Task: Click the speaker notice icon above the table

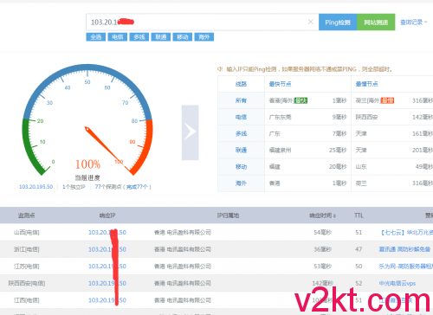Action: pos(220,69)
